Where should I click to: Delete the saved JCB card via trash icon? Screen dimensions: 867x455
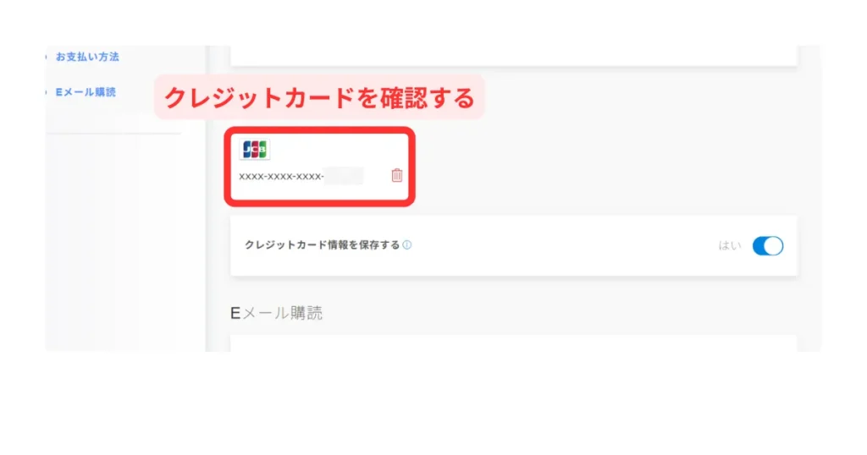(397, 175)
